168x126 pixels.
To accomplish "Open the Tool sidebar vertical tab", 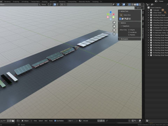I will pyautogui.click(x=143, y=18).
